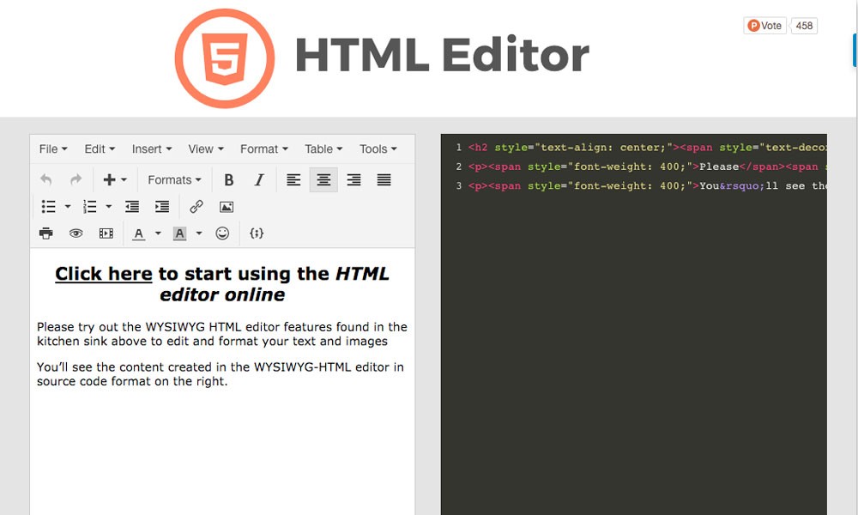Print the document using the printer icon
Image resolution: width=858 pixels, height=515 pixels.
click(x=46, y=233)
